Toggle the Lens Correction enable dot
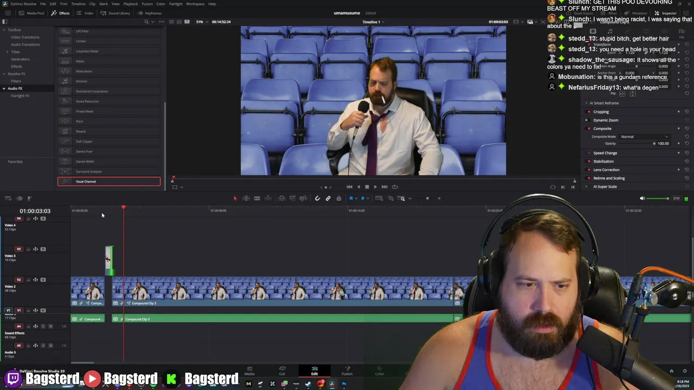Image resolution: width=694 pixels, height=390 pixels. (x=588, y=170)
